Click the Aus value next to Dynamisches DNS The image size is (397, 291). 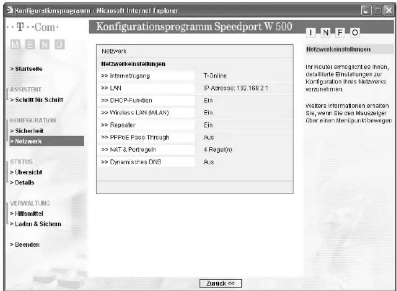coord(209,162)
